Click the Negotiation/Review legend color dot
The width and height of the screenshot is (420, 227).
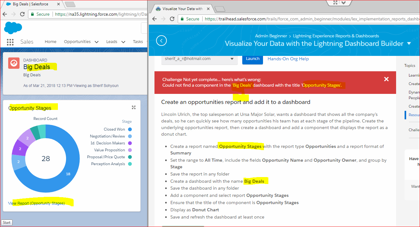click(130, 136)
